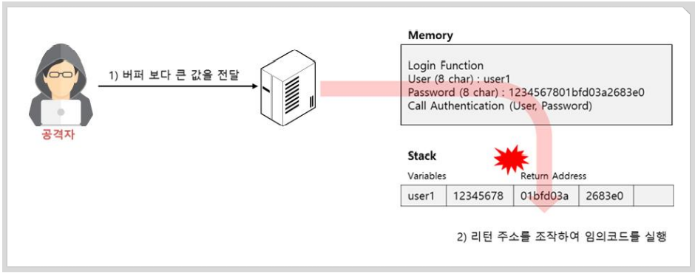Click the Memory heading
The width and height of the screenshot is (695, 273).
430,35
